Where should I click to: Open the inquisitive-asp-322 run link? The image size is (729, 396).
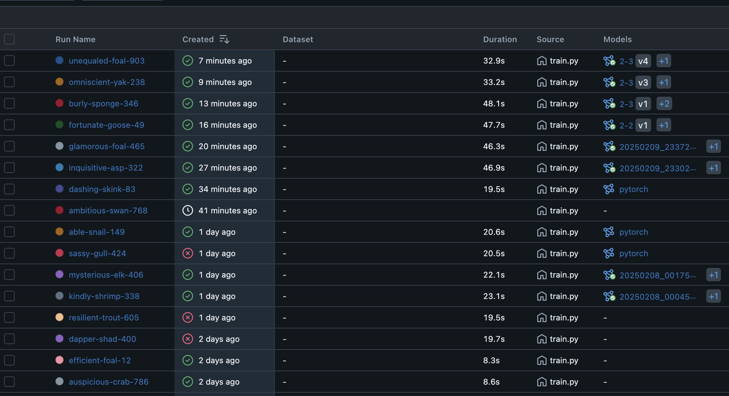click(x=106, y=168)
